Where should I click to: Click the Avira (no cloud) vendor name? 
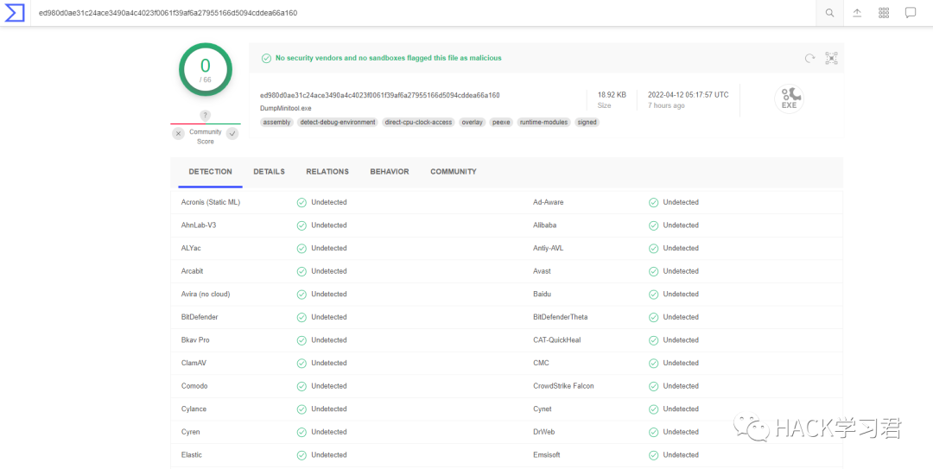(x=206, y=294)
